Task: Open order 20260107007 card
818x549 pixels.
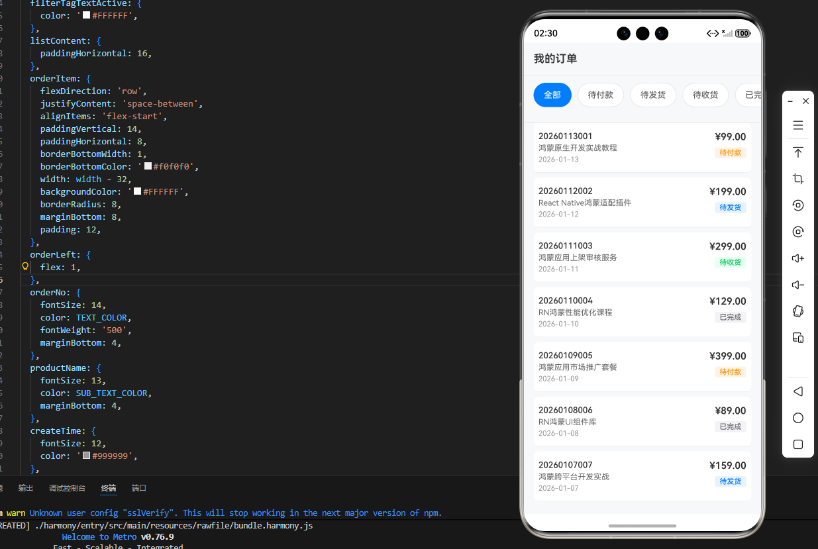Action: (642, 476)
